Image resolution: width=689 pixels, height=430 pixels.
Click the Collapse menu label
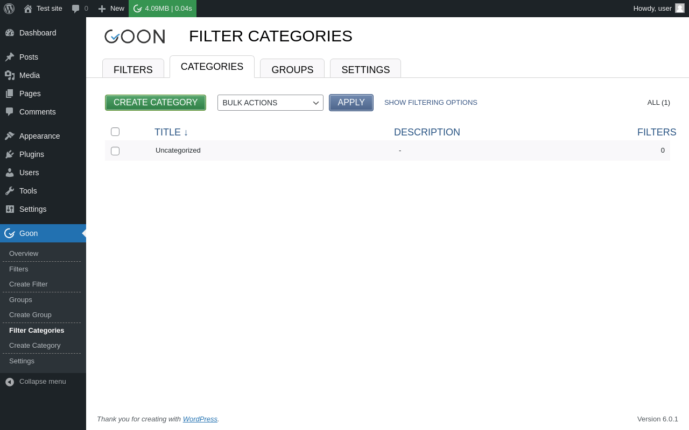[43, 382]
